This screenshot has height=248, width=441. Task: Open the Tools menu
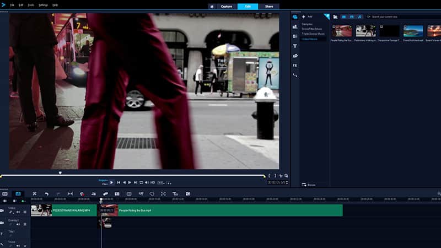[x=31, y=4]
